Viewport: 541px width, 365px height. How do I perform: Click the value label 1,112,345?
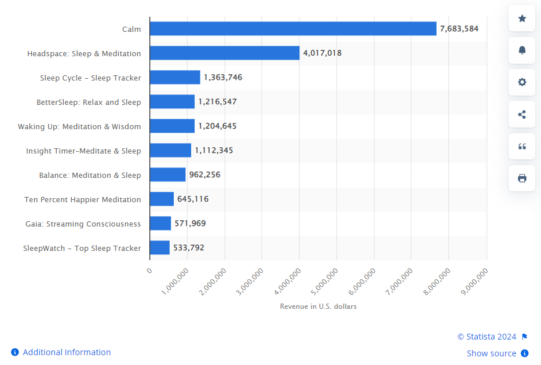(214, 150)
